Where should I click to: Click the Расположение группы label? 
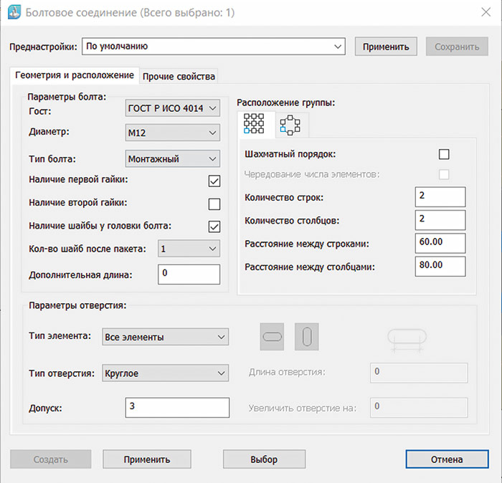coord(286,102)
